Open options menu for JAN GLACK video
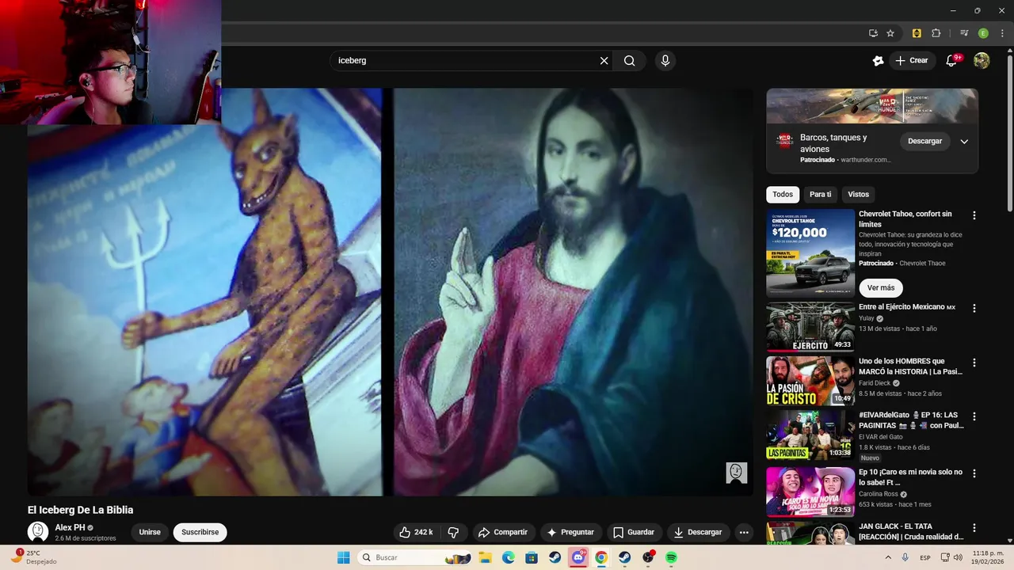 pyautogui.click(x=974, y=527)
